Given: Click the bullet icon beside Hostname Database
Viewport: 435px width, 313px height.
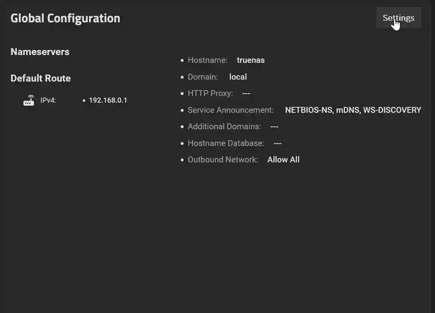Looking at the screenshot, I should click(182, 143).
